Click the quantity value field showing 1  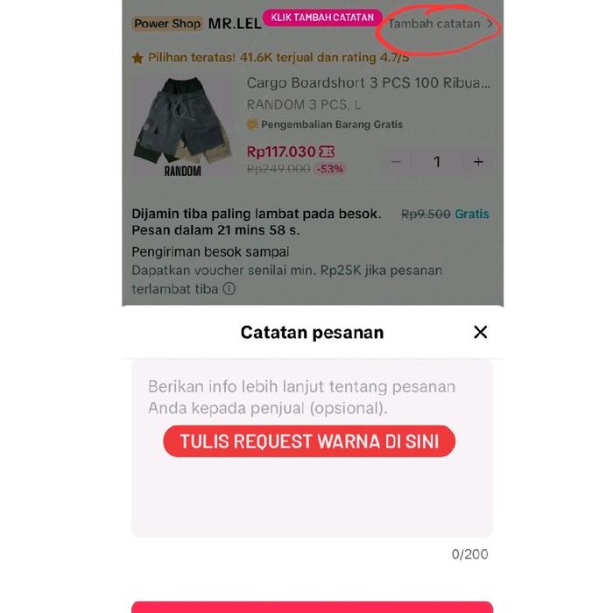437,162
